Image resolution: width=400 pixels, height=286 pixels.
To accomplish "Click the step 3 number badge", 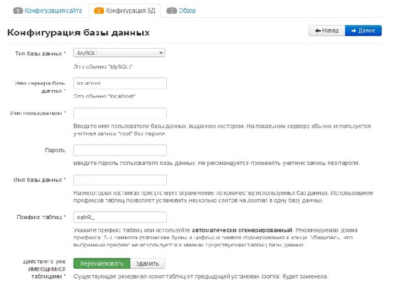I will click(171, 10).
